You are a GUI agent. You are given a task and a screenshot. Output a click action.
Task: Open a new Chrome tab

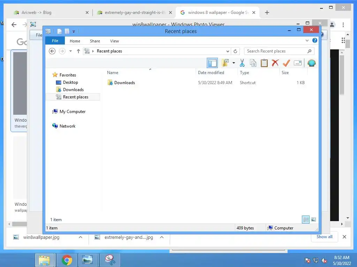267,13
